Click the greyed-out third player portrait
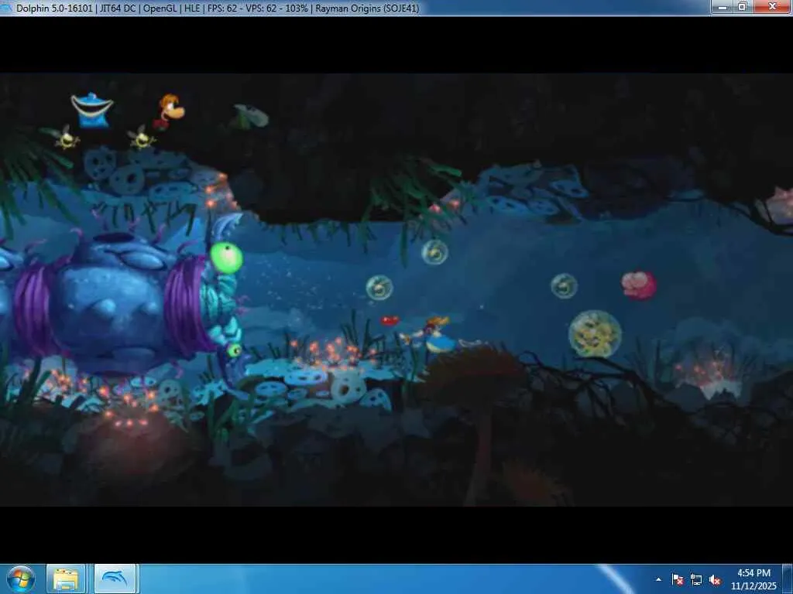 (x=250, y=118)
